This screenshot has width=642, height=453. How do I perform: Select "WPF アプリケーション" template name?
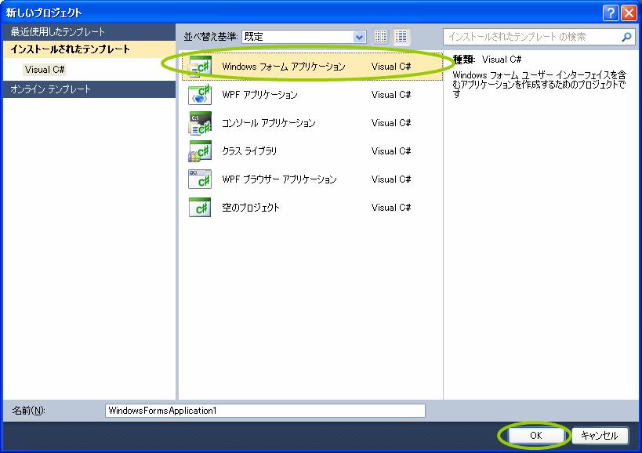click(259, 95)
